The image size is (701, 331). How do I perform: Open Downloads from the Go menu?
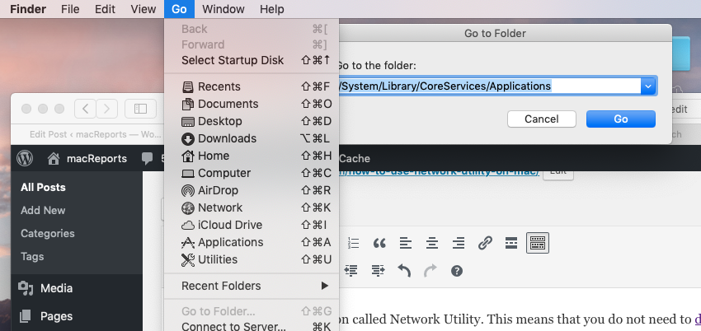tap(252, 138)
